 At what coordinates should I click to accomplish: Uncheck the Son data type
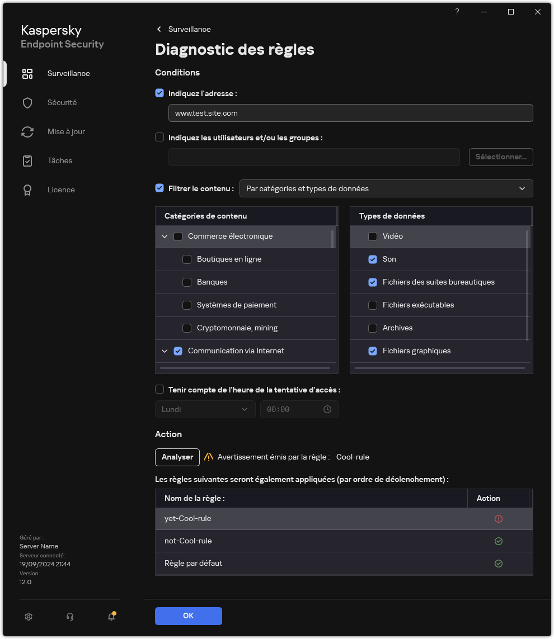[x=373, y=259]
